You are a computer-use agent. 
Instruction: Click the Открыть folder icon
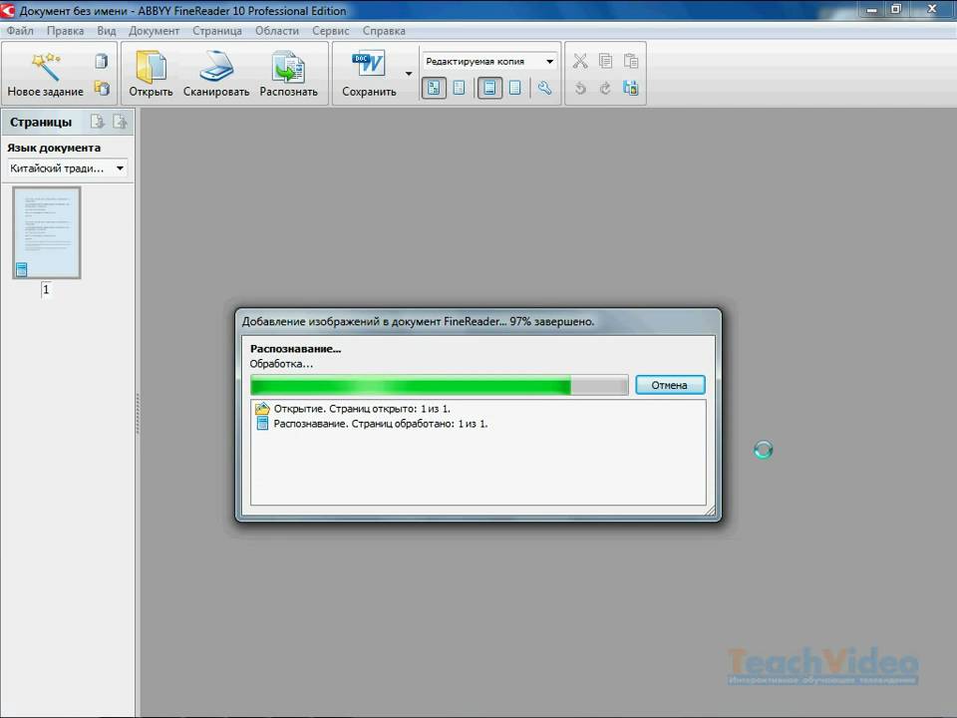pos(151,66)
